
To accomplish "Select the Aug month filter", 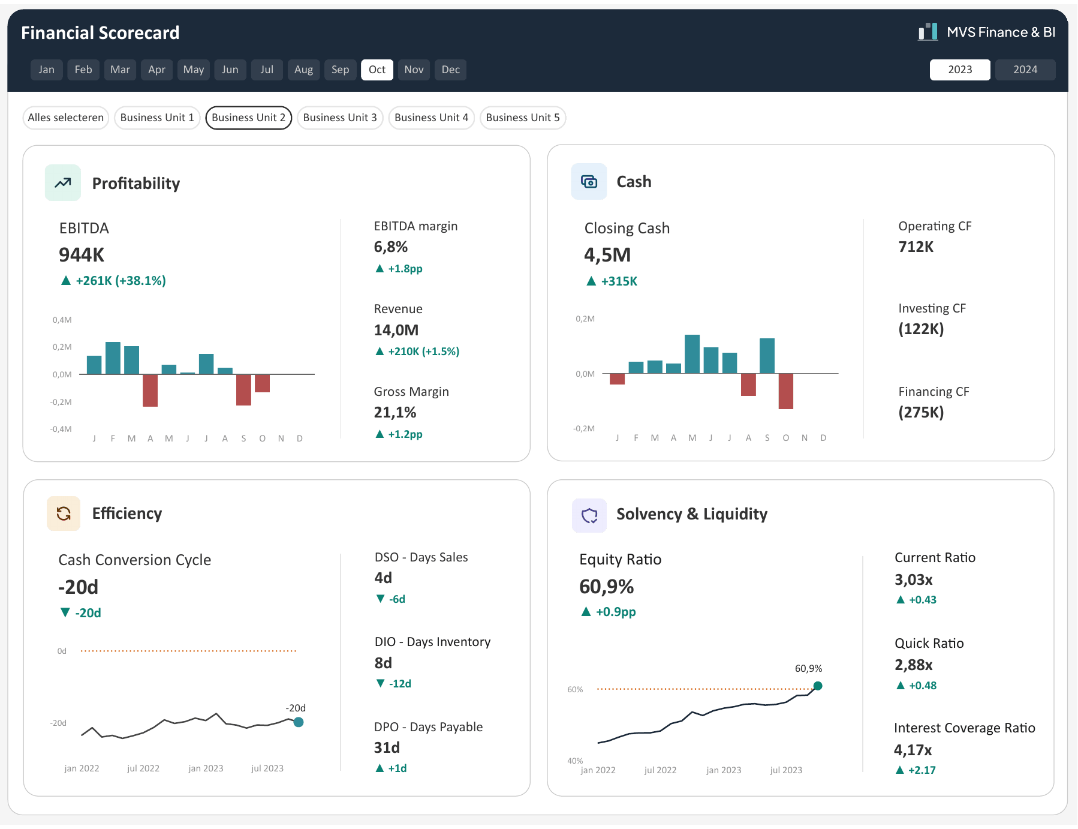I will coord(304,70).
